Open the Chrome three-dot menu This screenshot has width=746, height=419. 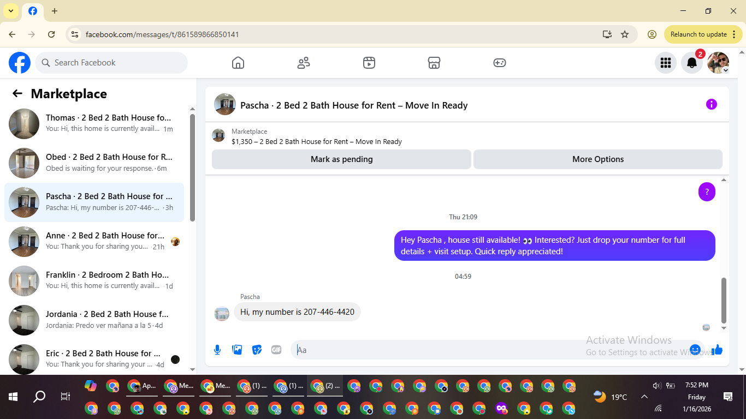click(x=734, y=34)
